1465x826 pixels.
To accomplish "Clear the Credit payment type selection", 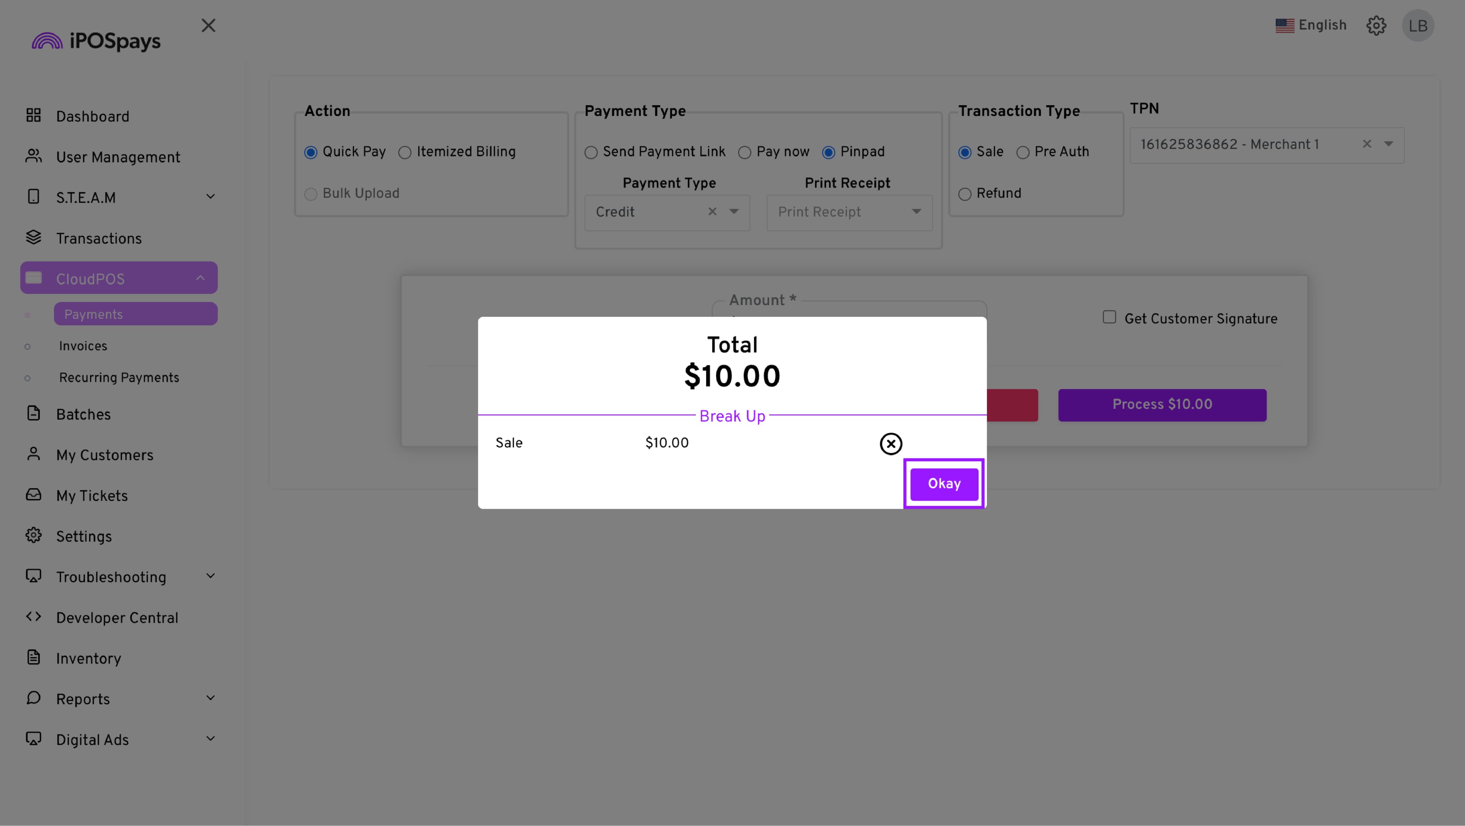I will pos(712,212).
